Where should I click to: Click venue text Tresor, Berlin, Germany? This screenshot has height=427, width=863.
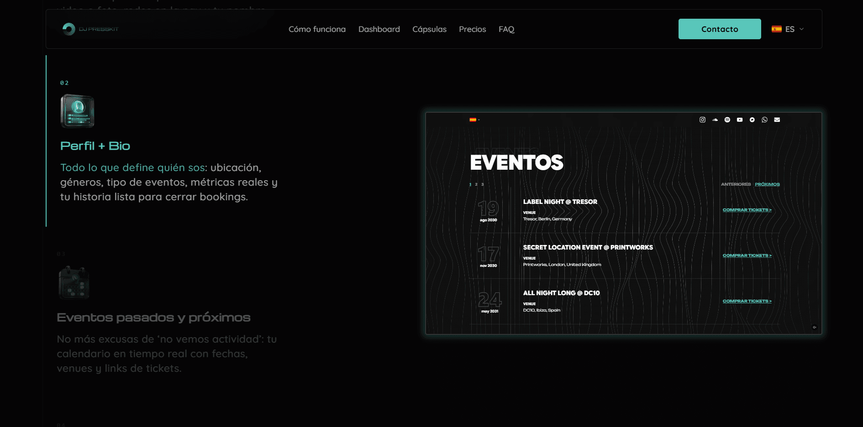pyautogui.click(x=547, y=219)
